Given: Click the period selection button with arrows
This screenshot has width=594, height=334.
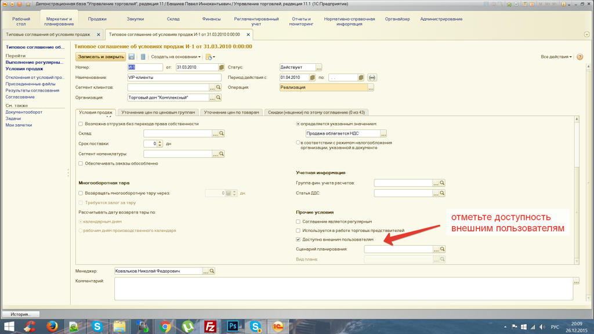Looking at the screenshot, I should 372,78.
